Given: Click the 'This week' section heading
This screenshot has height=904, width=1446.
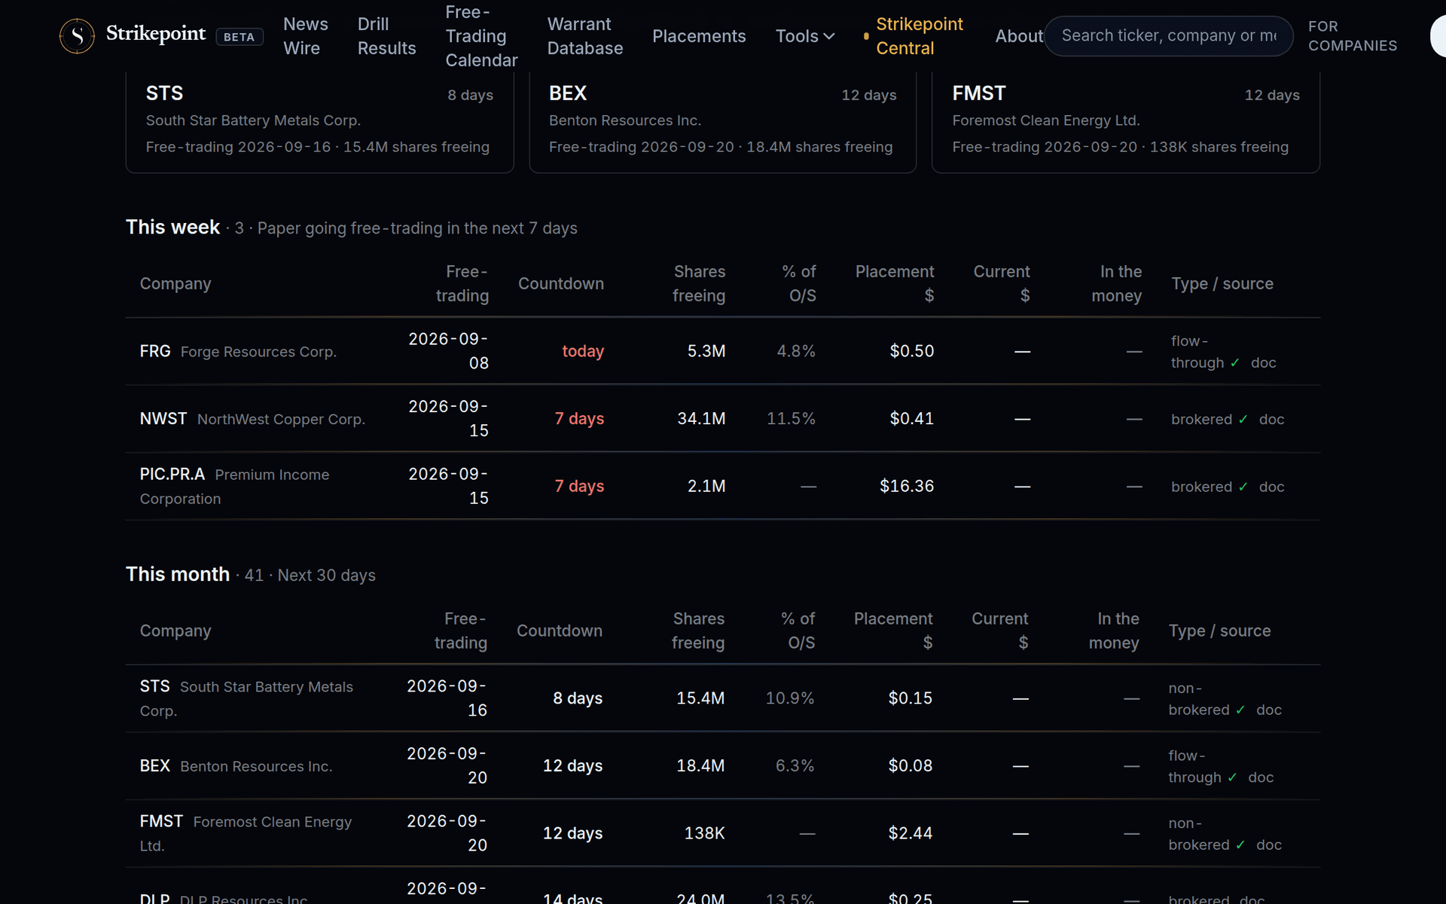Looking at the screenshot, I should click(172, 228).
